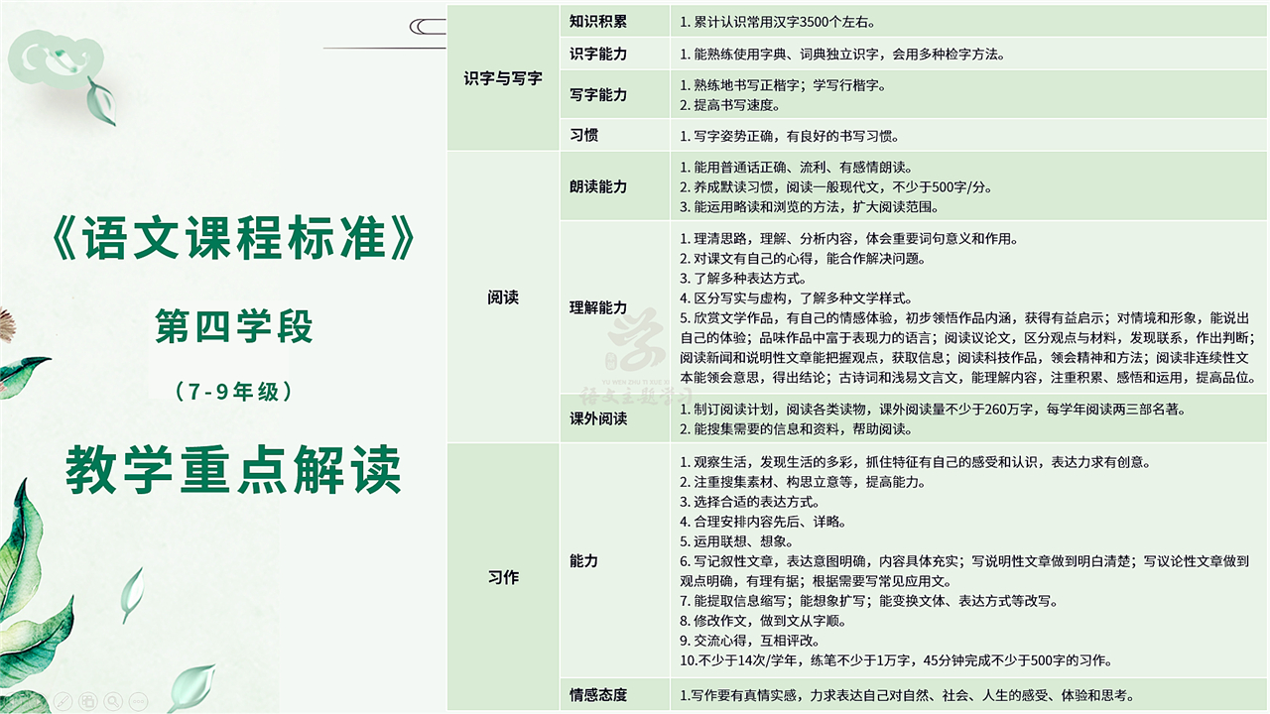Click the 习作 category cell

click(x=503, y=577)
